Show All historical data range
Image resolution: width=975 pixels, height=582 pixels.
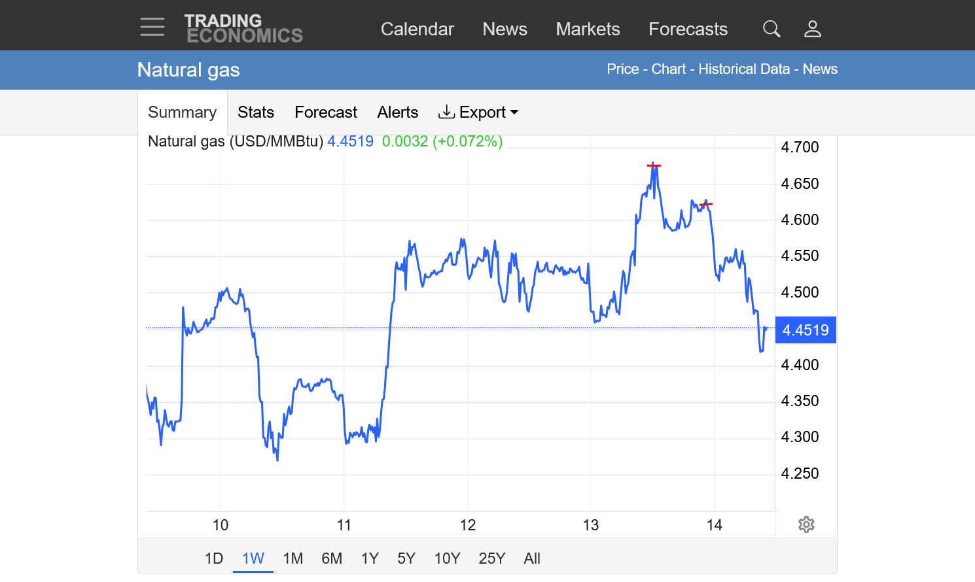[532, 558]
